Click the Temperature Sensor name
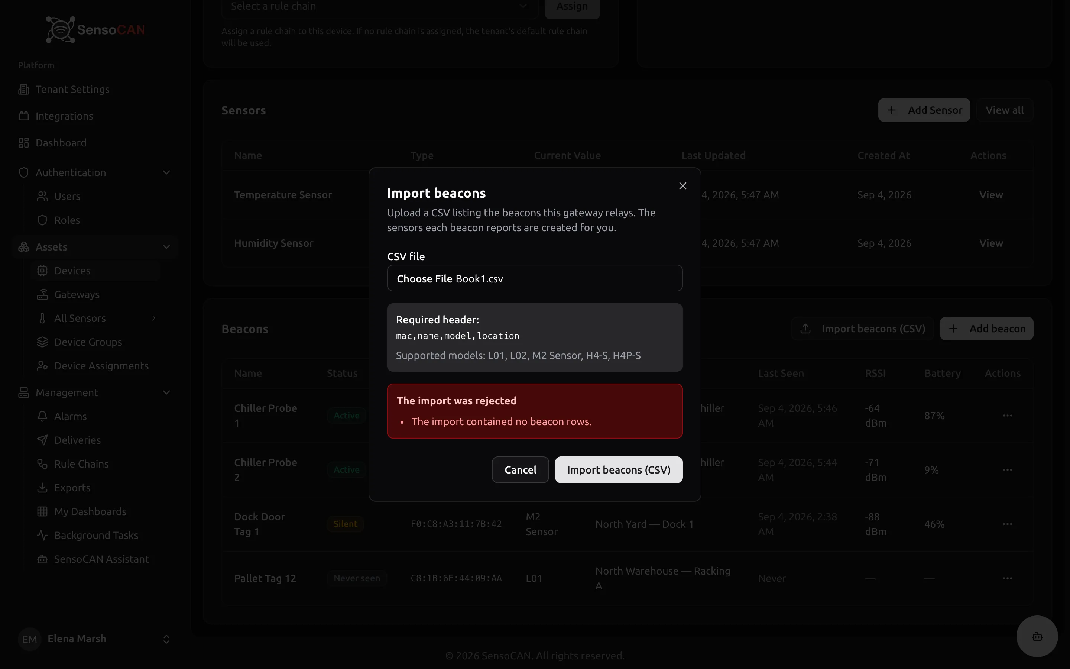The image size is (1070, 669). [x=283, y=195]
